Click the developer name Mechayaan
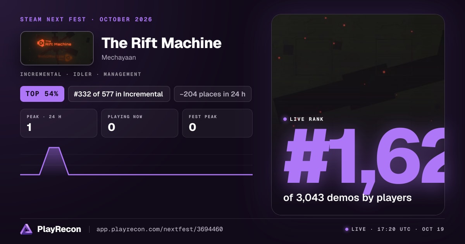 (119, 57)
